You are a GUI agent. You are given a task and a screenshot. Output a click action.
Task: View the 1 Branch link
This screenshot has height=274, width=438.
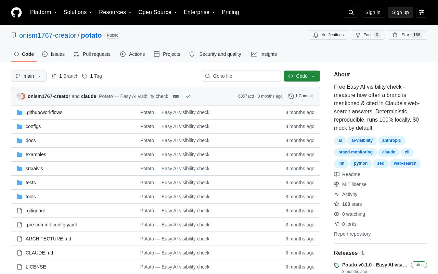pyautogui.click(x=65, y=76)
